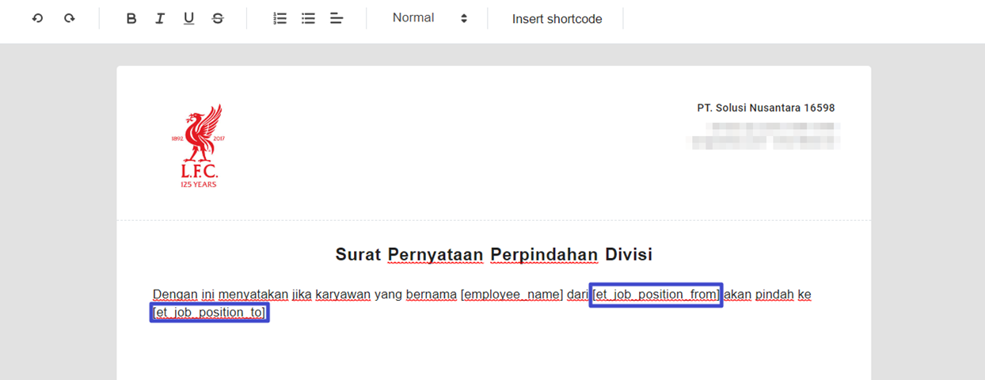Click the blurred address under the company name
Viewport: 985px width, 380px height.
[x=764, y=135]
